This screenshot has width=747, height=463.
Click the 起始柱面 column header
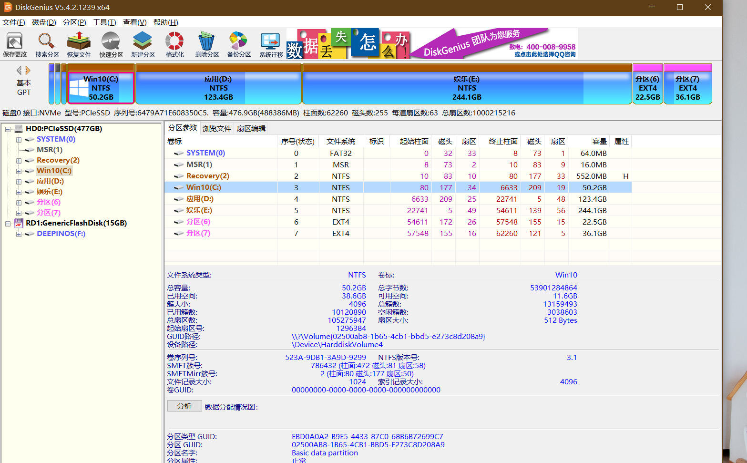point(411,141)
